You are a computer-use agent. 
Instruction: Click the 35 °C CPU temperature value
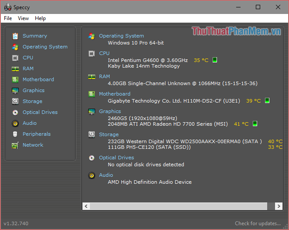(201, 60)
